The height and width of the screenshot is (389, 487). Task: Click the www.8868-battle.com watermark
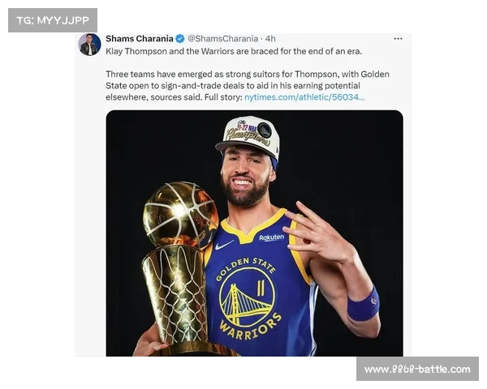417,369
